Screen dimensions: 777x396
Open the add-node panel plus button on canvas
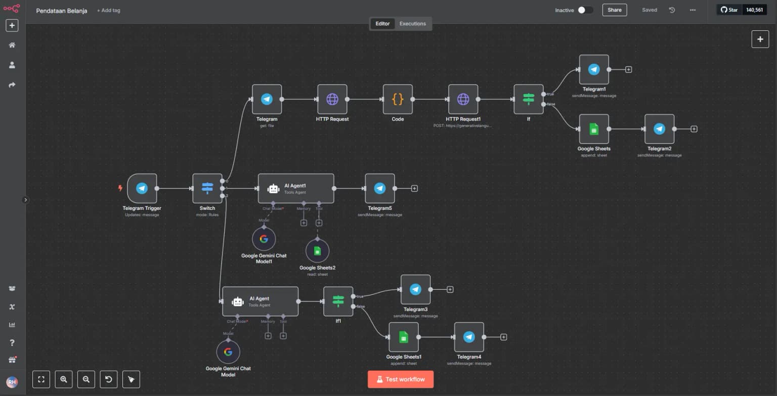pyautogui.click(x=760, y=39)
